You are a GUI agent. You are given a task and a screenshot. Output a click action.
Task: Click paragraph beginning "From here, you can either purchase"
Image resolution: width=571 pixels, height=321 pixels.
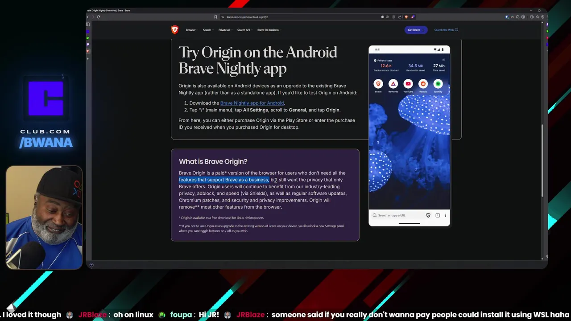267,123
